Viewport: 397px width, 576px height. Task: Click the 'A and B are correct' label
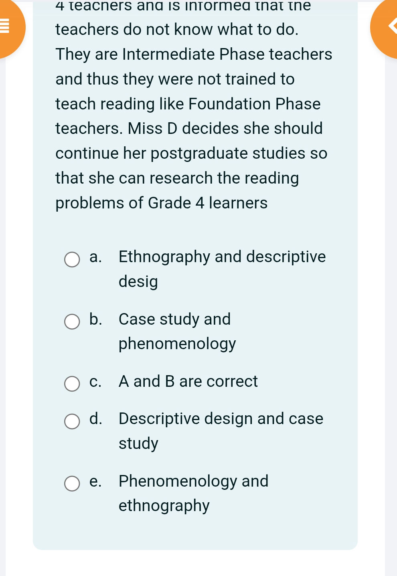(188, 381)
